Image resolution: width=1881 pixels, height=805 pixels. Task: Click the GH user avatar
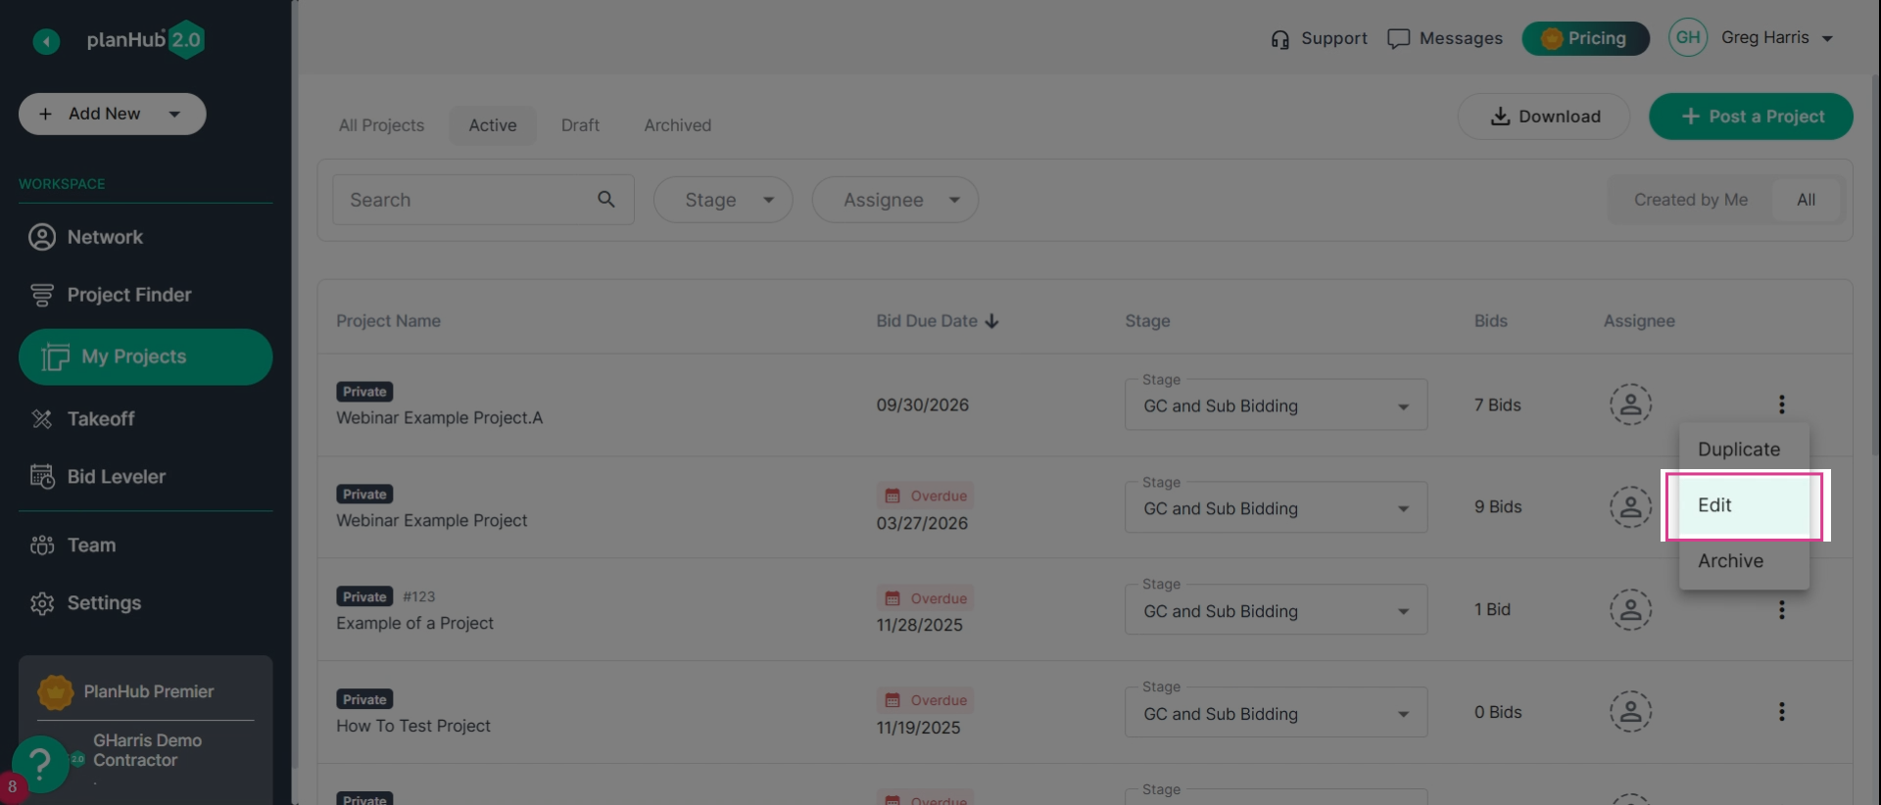(1688, 38)
